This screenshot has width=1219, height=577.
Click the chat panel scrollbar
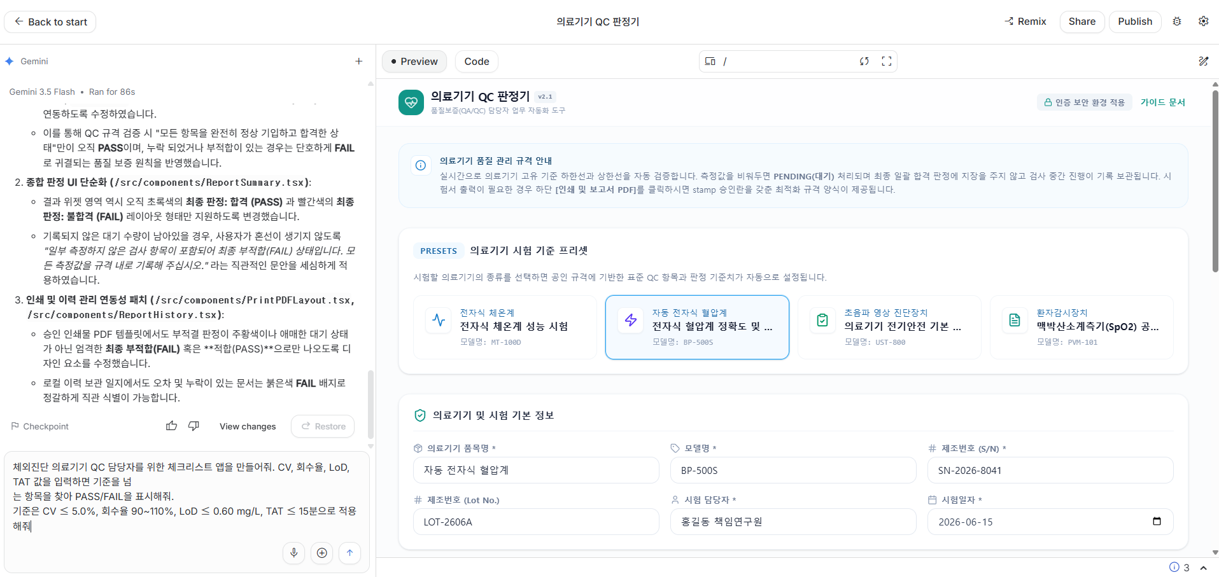click(x=370, y=404)
